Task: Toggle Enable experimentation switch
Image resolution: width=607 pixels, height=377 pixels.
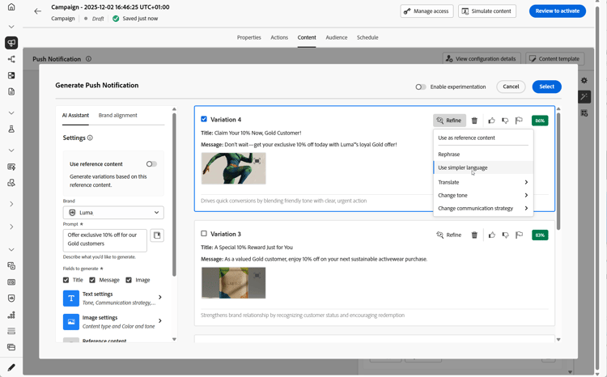Action: [x=421, y=87]
